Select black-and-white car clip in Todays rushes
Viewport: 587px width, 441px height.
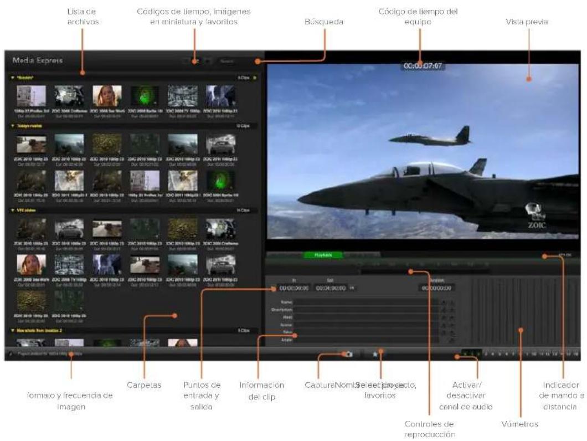pyautogui.click(x=220, y=144)
